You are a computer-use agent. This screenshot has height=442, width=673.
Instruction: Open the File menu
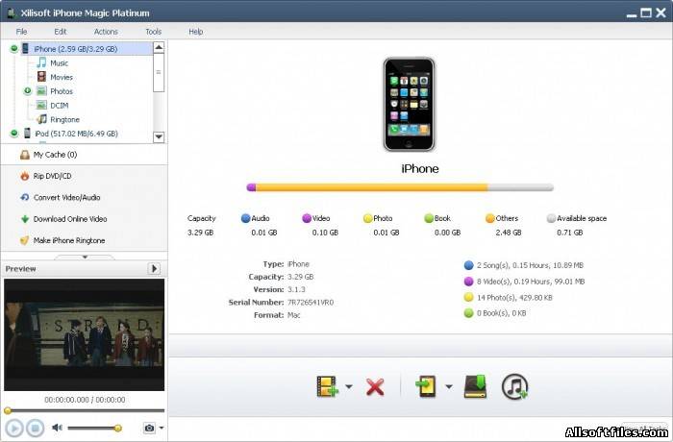[21, 32]
